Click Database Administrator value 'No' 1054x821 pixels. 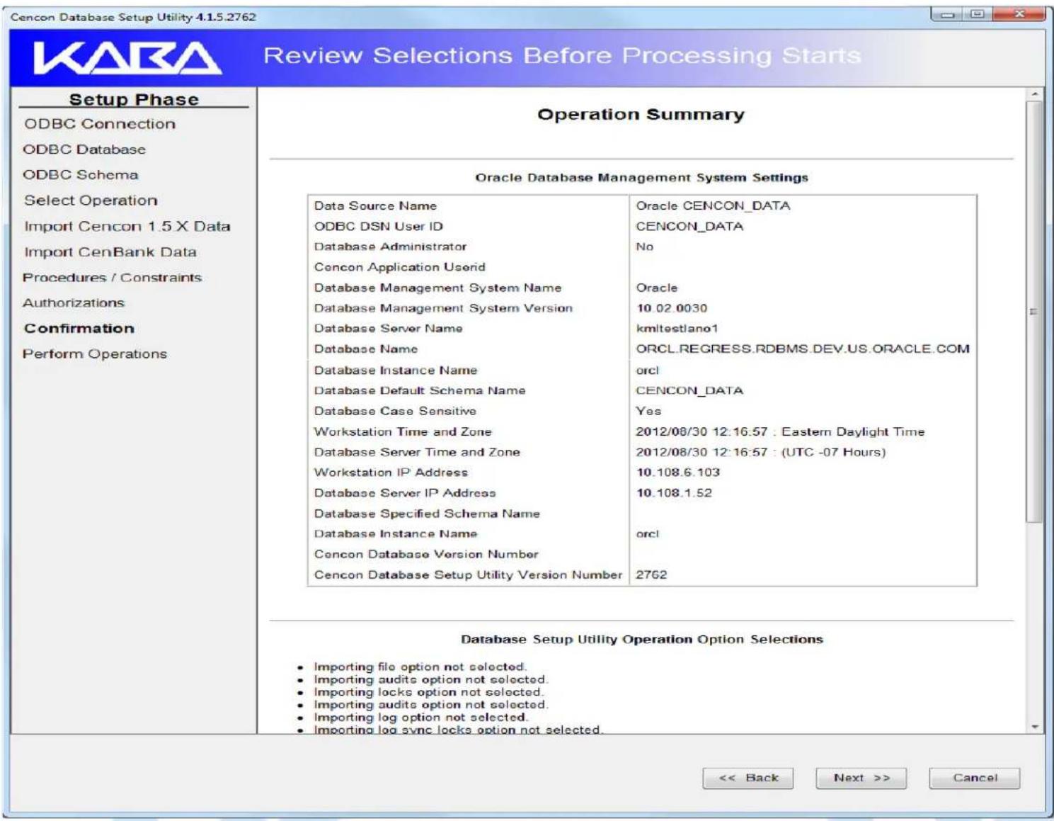644,247
